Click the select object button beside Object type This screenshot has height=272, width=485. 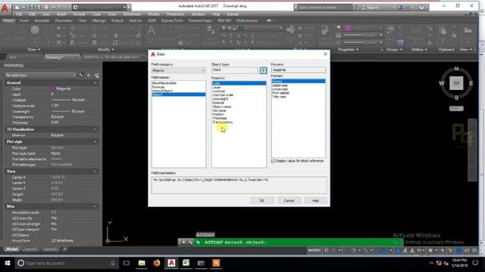[263, 70]
